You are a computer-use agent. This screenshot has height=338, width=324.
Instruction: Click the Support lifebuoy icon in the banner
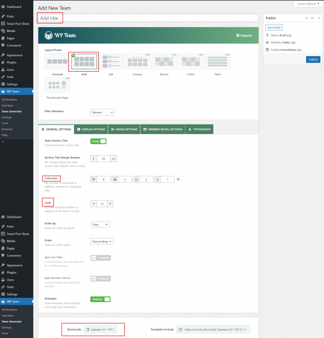click(238, 35)
